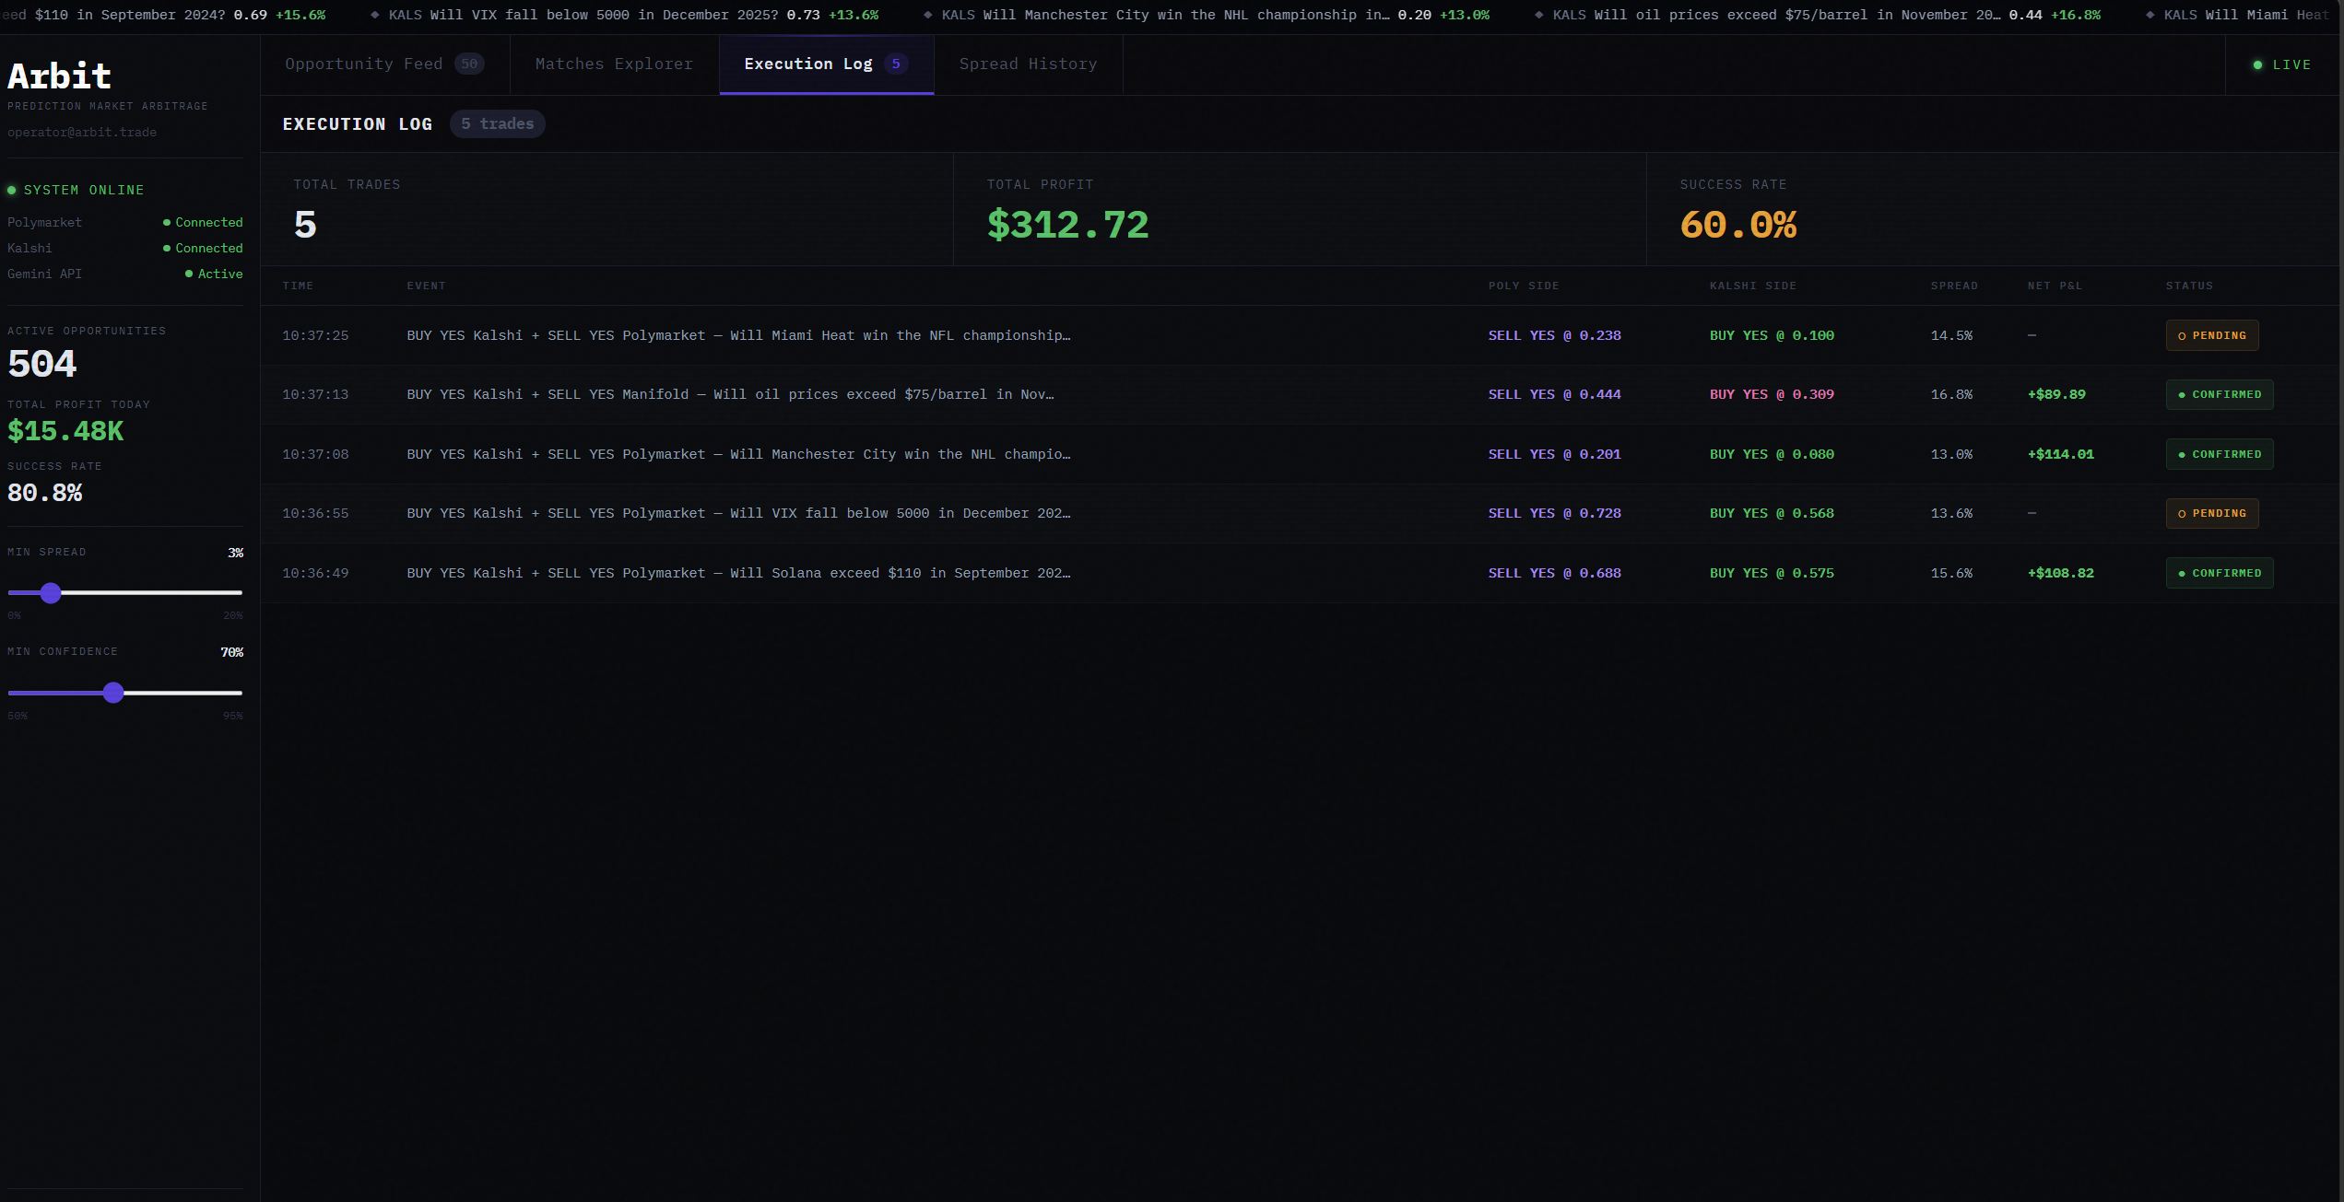Click PENDING badge on Miami Heat trade
The height and width of the screenshot is (1202, 2344).
[x=2211, y=336]
